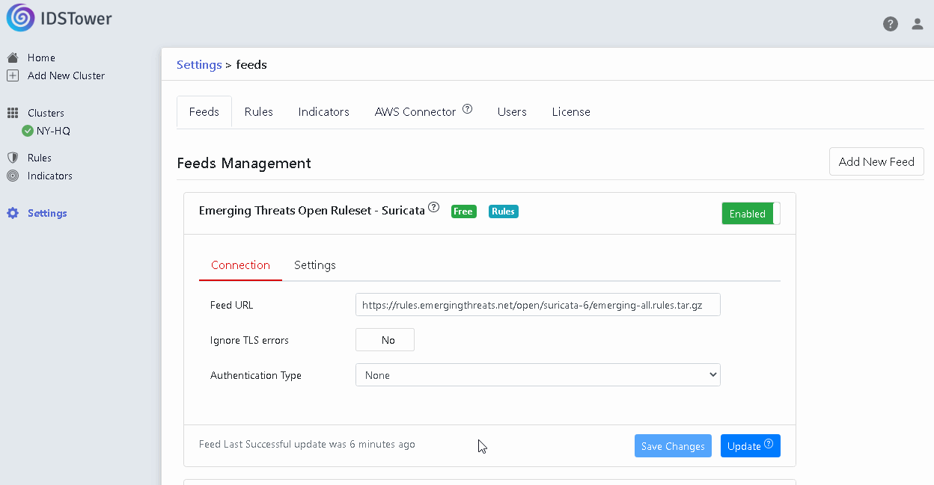Open Clusters in the sidebar

coord(46,113)
